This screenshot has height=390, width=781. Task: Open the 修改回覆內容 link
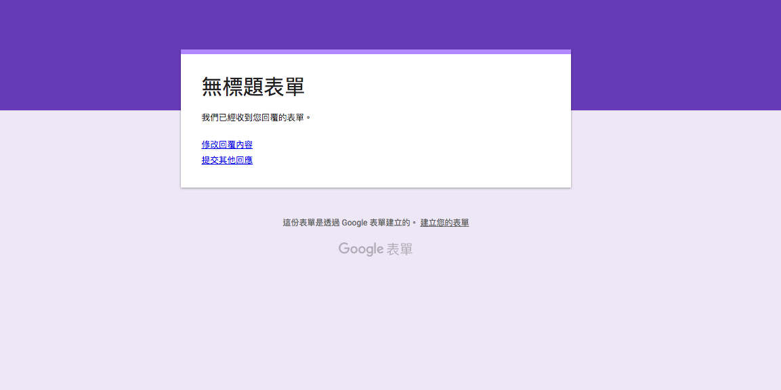coord(227,145)
